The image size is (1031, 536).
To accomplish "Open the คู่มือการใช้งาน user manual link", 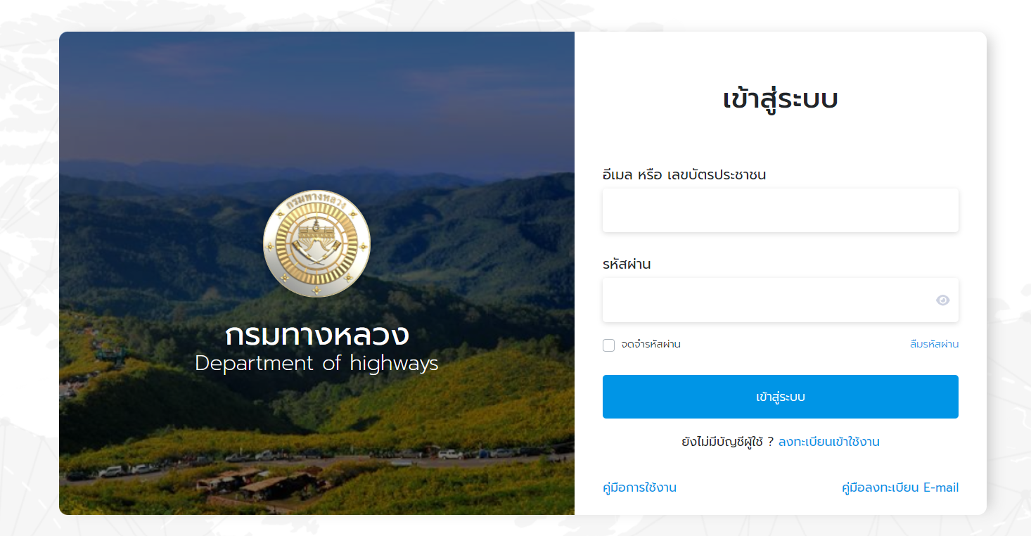I will click(640, 487).
